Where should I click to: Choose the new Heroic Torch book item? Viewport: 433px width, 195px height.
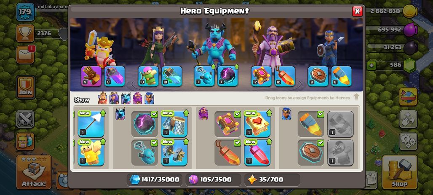[257, 124]
